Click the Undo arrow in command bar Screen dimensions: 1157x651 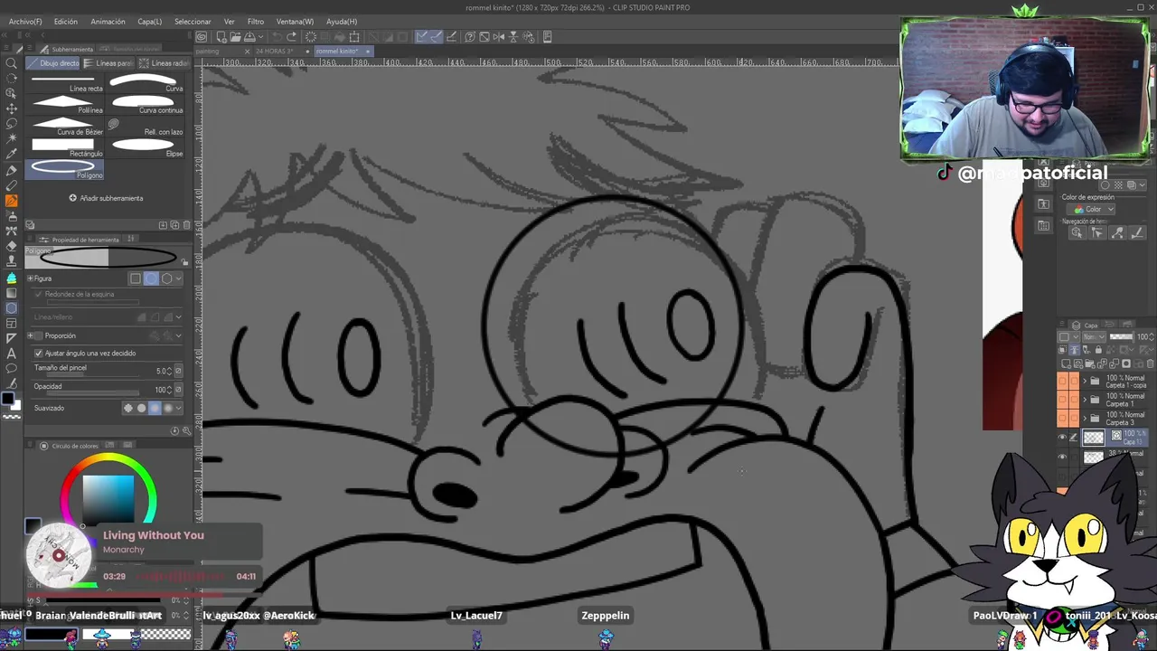tap(277, 37)
